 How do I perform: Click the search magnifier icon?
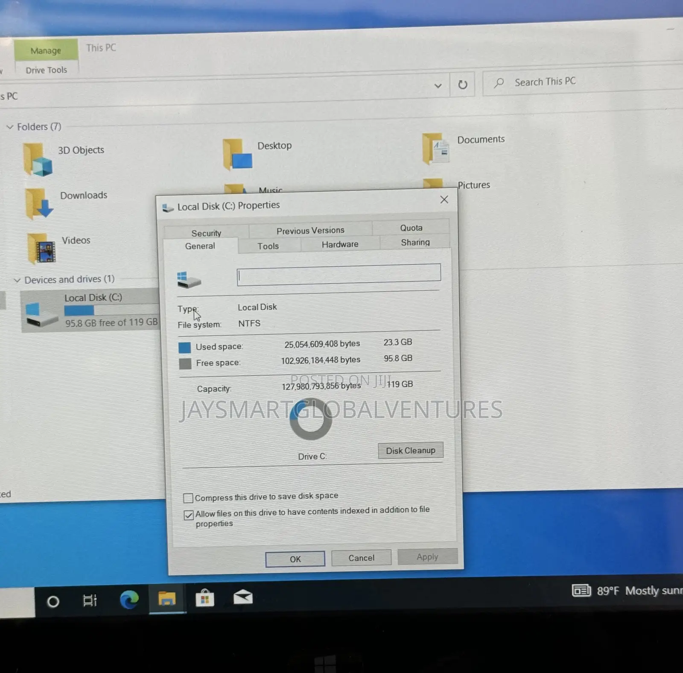point(499,82)
